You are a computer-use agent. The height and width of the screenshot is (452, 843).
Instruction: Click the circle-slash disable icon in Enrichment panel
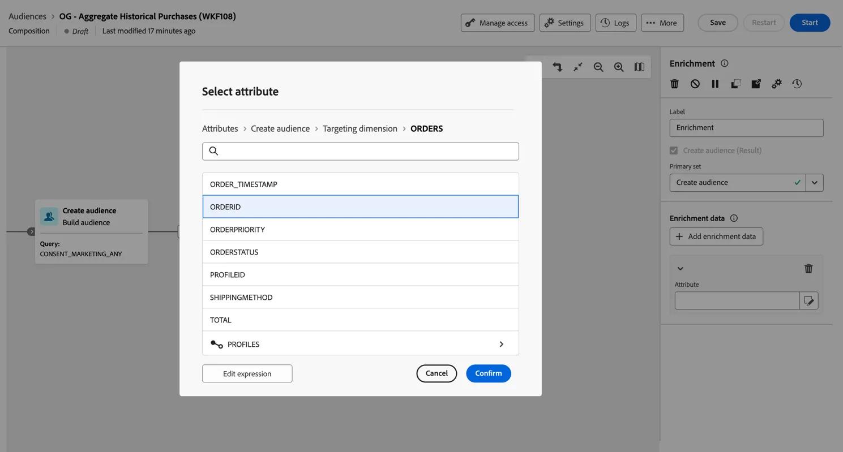[x=695, y=84]
